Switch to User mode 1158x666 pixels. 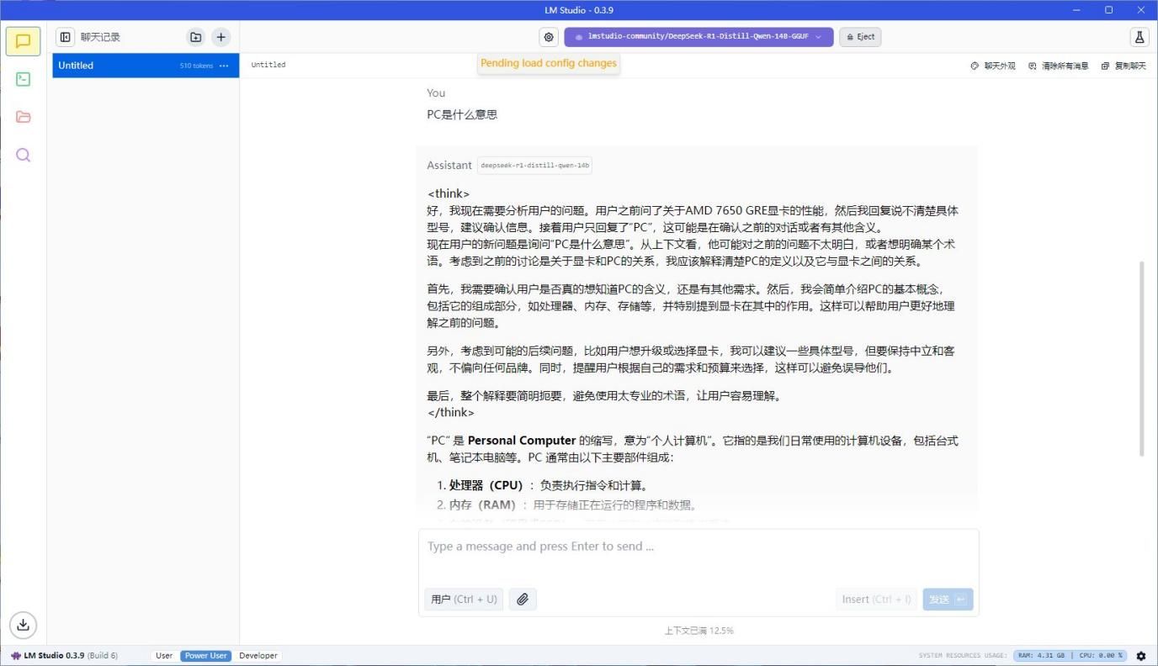pyautogui.click(x=164, y=656)
